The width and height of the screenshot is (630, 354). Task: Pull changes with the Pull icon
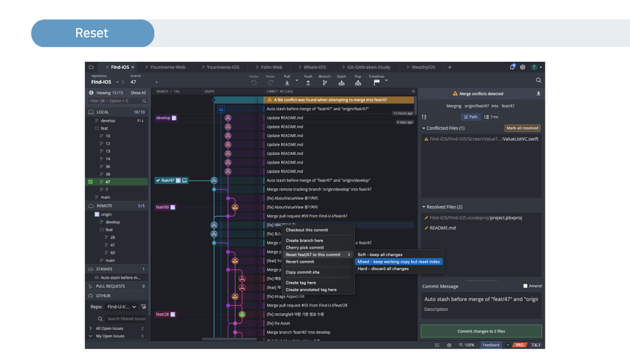[287, 83]
